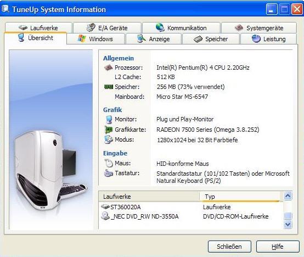Click the Grafikkarte card icon
The height and width of the screenshot is (257, 304).
tap(109, 130)
